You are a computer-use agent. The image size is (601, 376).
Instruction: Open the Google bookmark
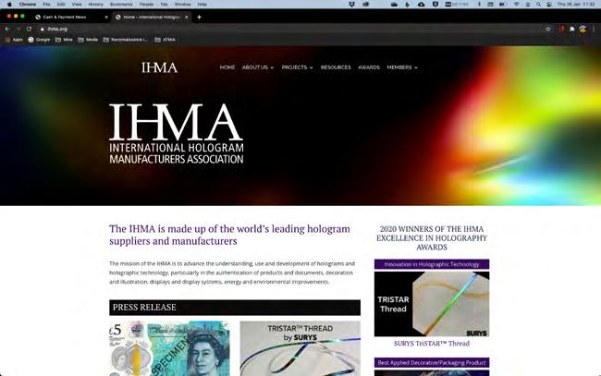[x=39, y=40]
